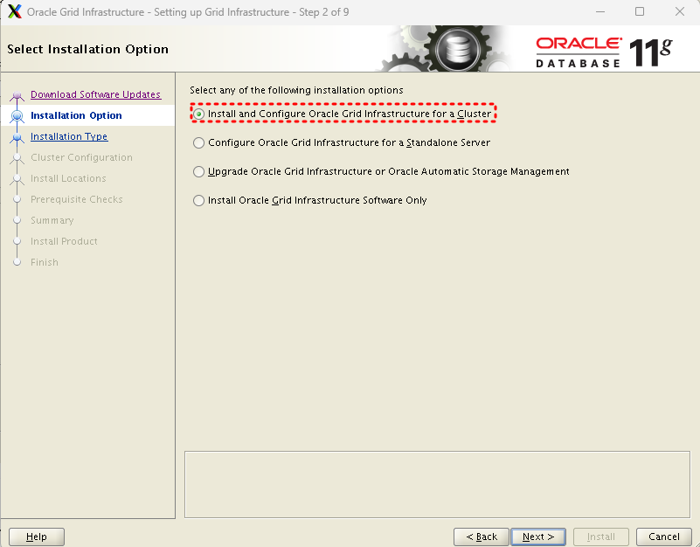Go back with the Back button
The height and width of the screenshot is (547, 700).
point(482,537)
